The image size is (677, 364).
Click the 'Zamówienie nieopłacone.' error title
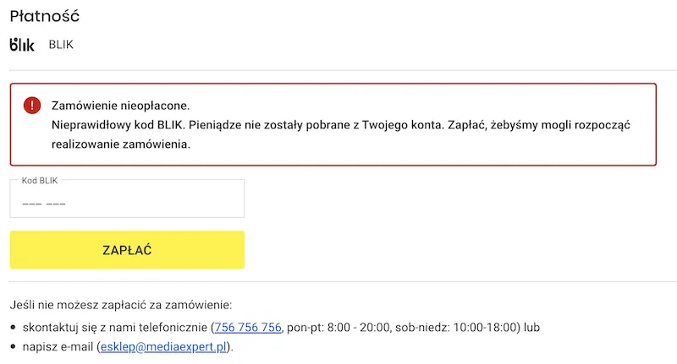(x=121, y=106)
